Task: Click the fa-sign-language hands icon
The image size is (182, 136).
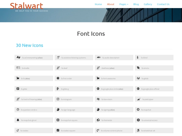Action: coord(58,109)
